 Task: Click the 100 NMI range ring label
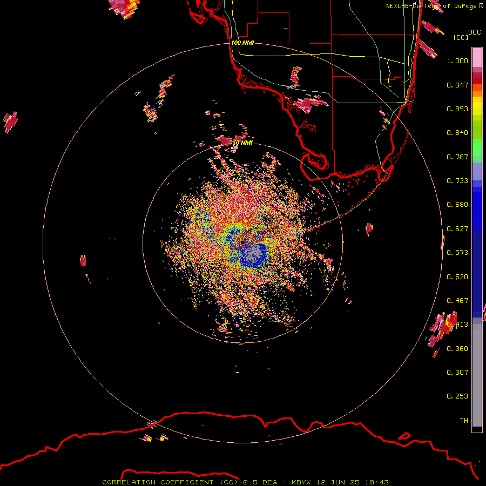(242, 43)
